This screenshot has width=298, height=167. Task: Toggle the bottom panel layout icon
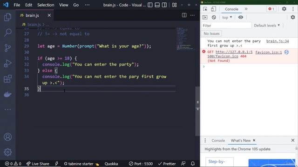pos(157,5)
